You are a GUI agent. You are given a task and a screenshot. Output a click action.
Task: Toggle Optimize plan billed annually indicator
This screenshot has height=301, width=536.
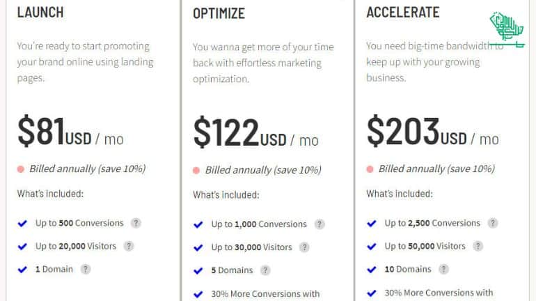click(x=196, y=170)
